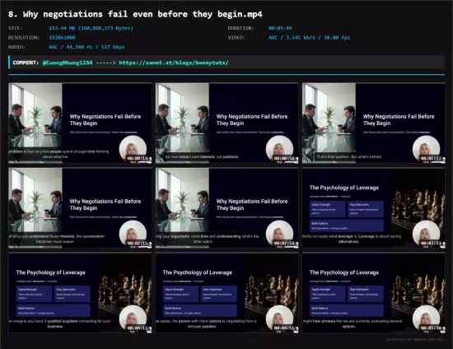Open the thumbnail stamped 00:00:19
Image resolution: width=453 pixels, height=349 pixels.
point(80,123)
